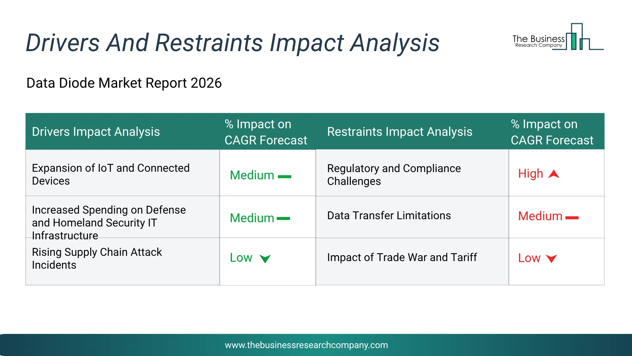Click the green 'Medium' text in the IoT row
This screenshot has width=632, height=356.
pyautogui.click(x=252, y=175)
